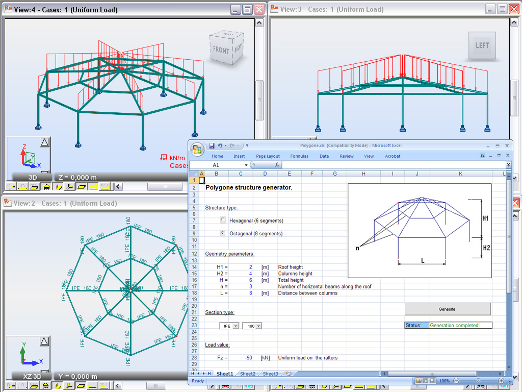Click the up triangle in View 2 axis widget
The height and width of the screenshot is (392, 522).
45,341
